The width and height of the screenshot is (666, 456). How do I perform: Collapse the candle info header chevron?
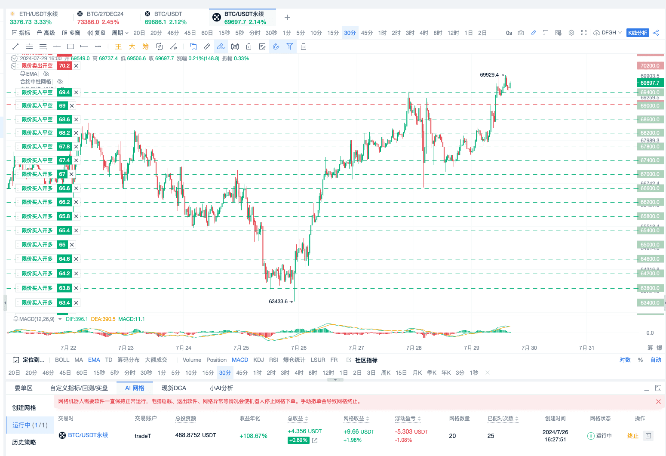[x=14, y=59]
